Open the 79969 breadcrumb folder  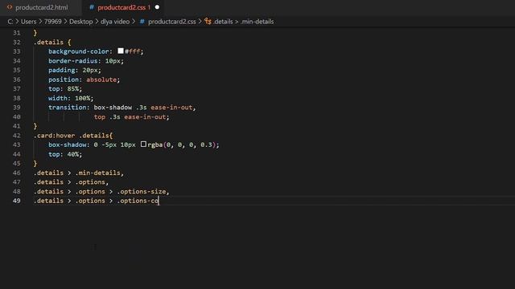pyautogui.click(x=53, y=22)
